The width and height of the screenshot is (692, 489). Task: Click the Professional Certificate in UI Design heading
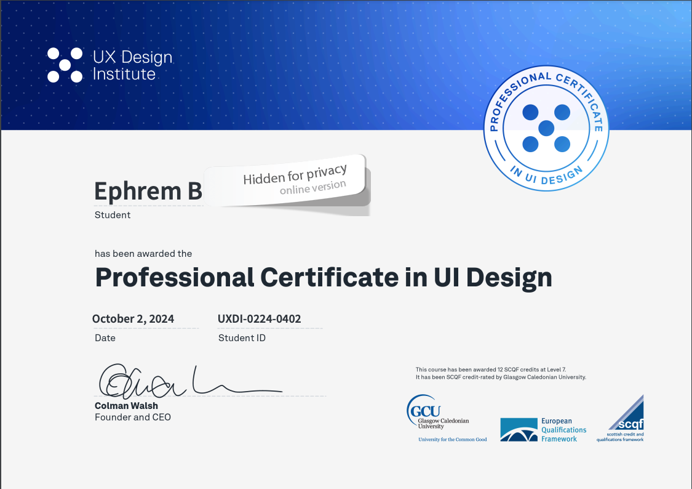pyautogui.click(x=323, y=278)
